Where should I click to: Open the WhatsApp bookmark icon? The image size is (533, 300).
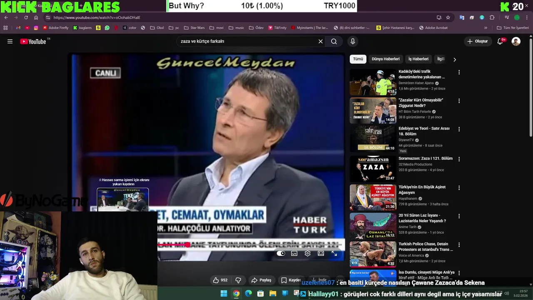pos(107,28)
